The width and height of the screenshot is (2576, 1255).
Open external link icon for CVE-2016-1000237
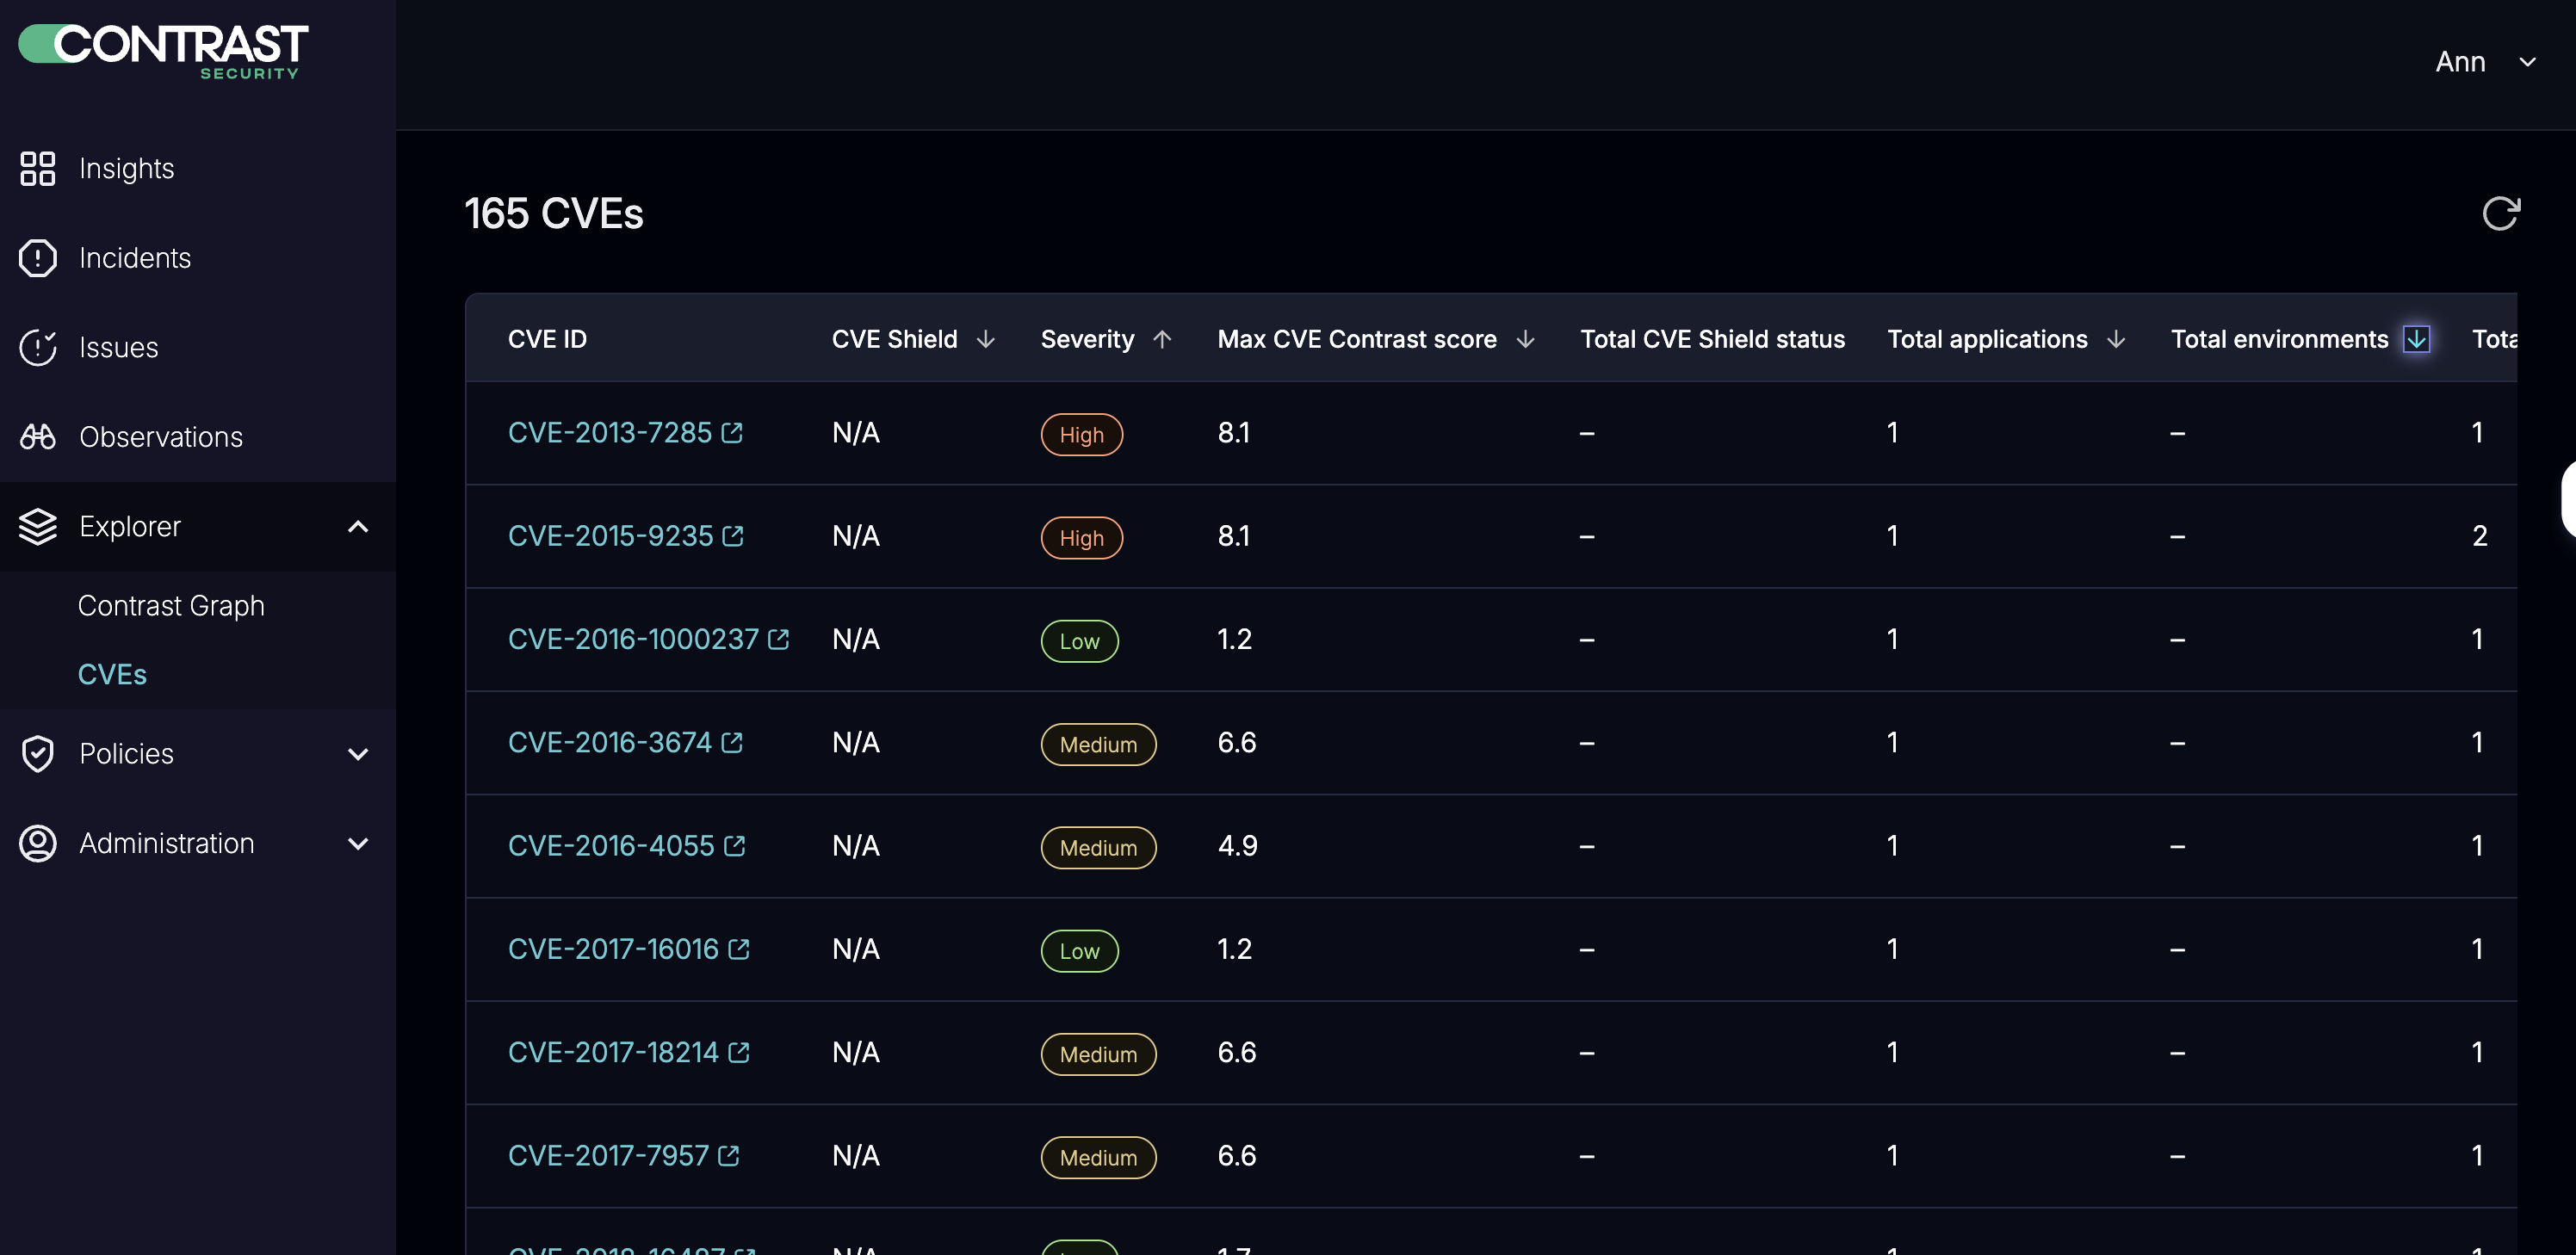[x=779, y=639]
